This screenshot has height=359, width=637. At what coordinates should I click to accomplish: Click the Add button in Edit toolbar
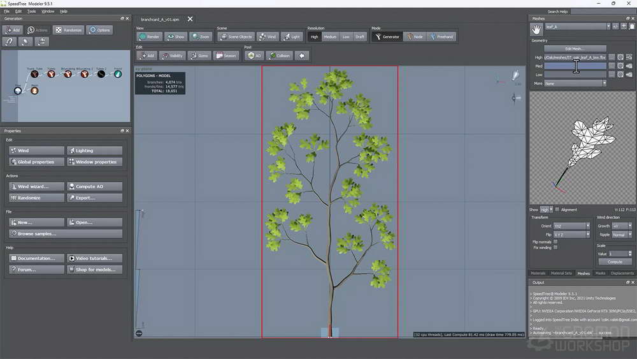click(x=147, y=55)
